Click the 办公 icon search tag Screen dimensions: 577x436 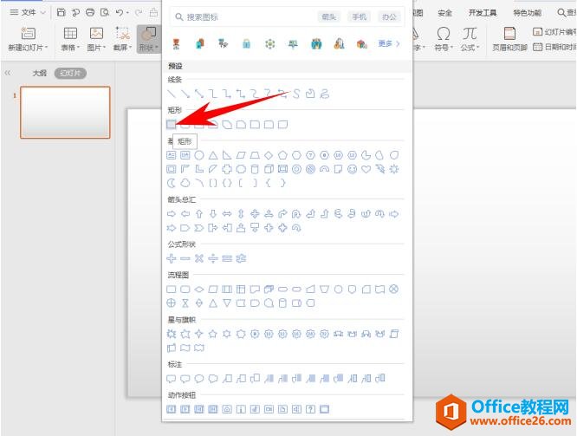(x=389, y=16)
